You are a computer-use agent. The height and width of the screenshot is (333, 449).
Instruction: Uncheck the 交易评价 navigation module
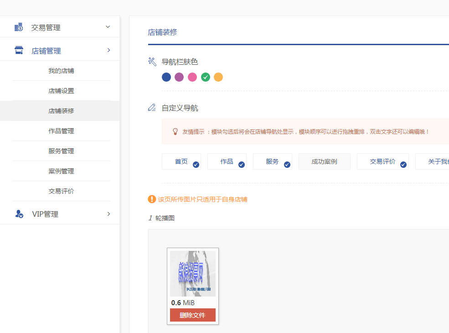coord(382,161)
